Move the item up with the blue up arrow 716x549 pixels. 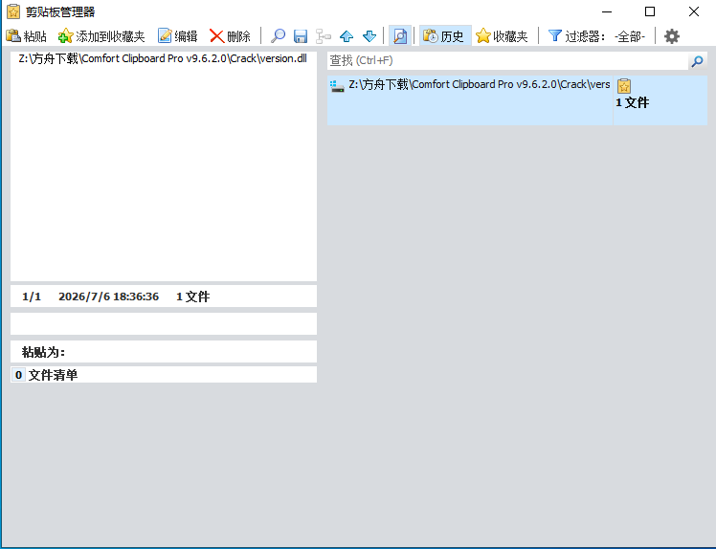click(347, 36)
